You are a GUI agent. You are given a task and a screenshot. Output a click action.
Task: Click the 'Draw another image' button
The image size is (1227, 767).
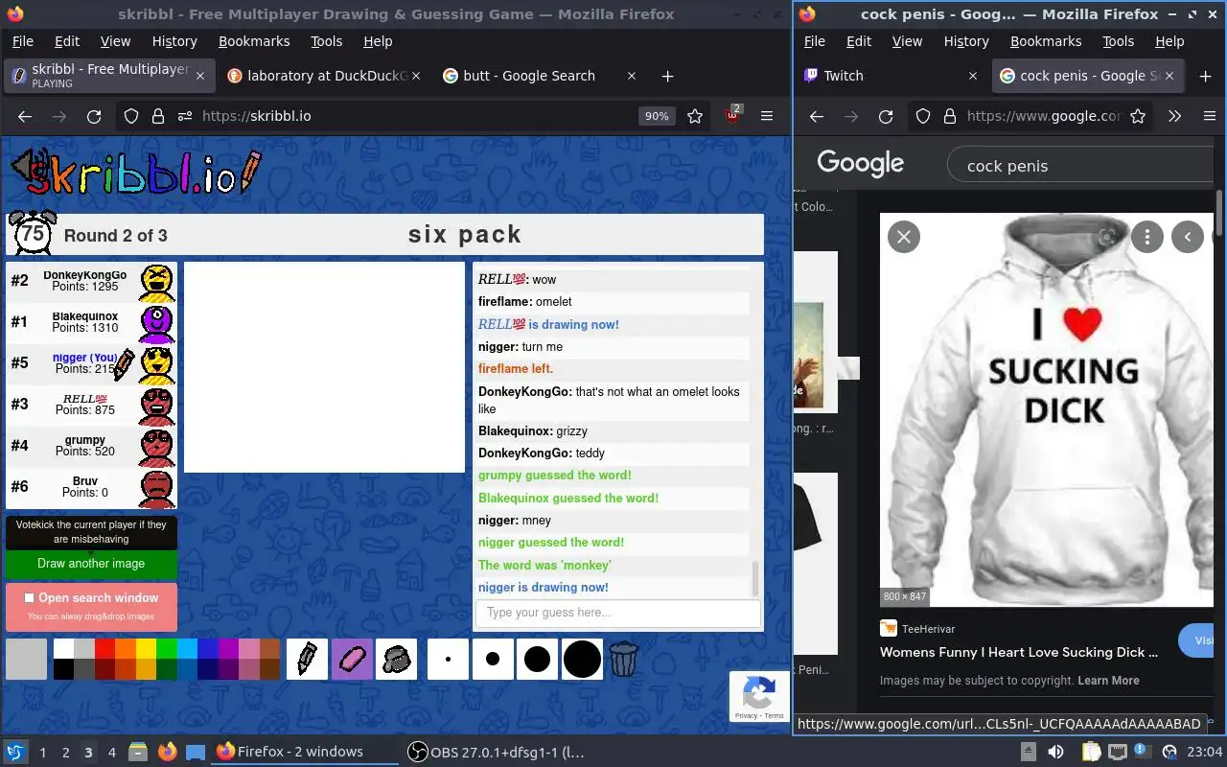coord(91,564)
